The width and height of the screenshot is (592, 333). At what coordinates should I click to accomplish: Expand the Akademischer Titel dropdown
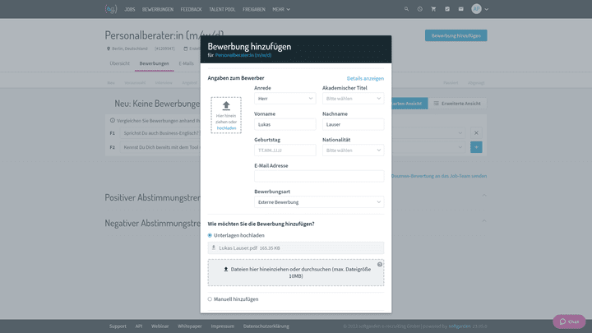(x=353, y=99)
